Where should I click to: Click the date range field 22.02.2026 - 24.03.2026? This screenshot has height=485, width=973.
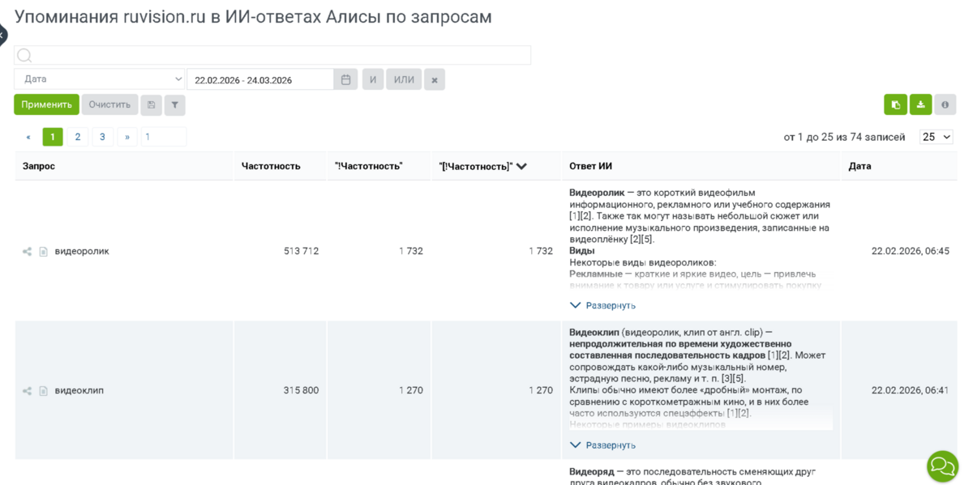(260, 79)
